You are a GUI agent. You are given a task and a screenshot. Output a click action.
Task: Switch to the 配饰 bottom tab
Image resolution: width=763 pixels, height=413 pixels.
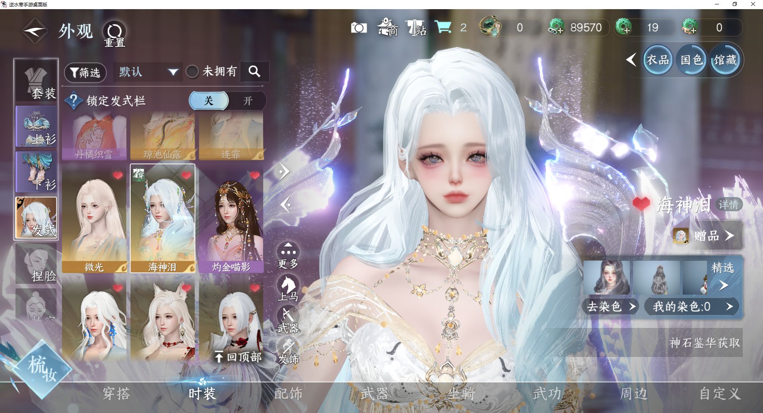(288, 394)
